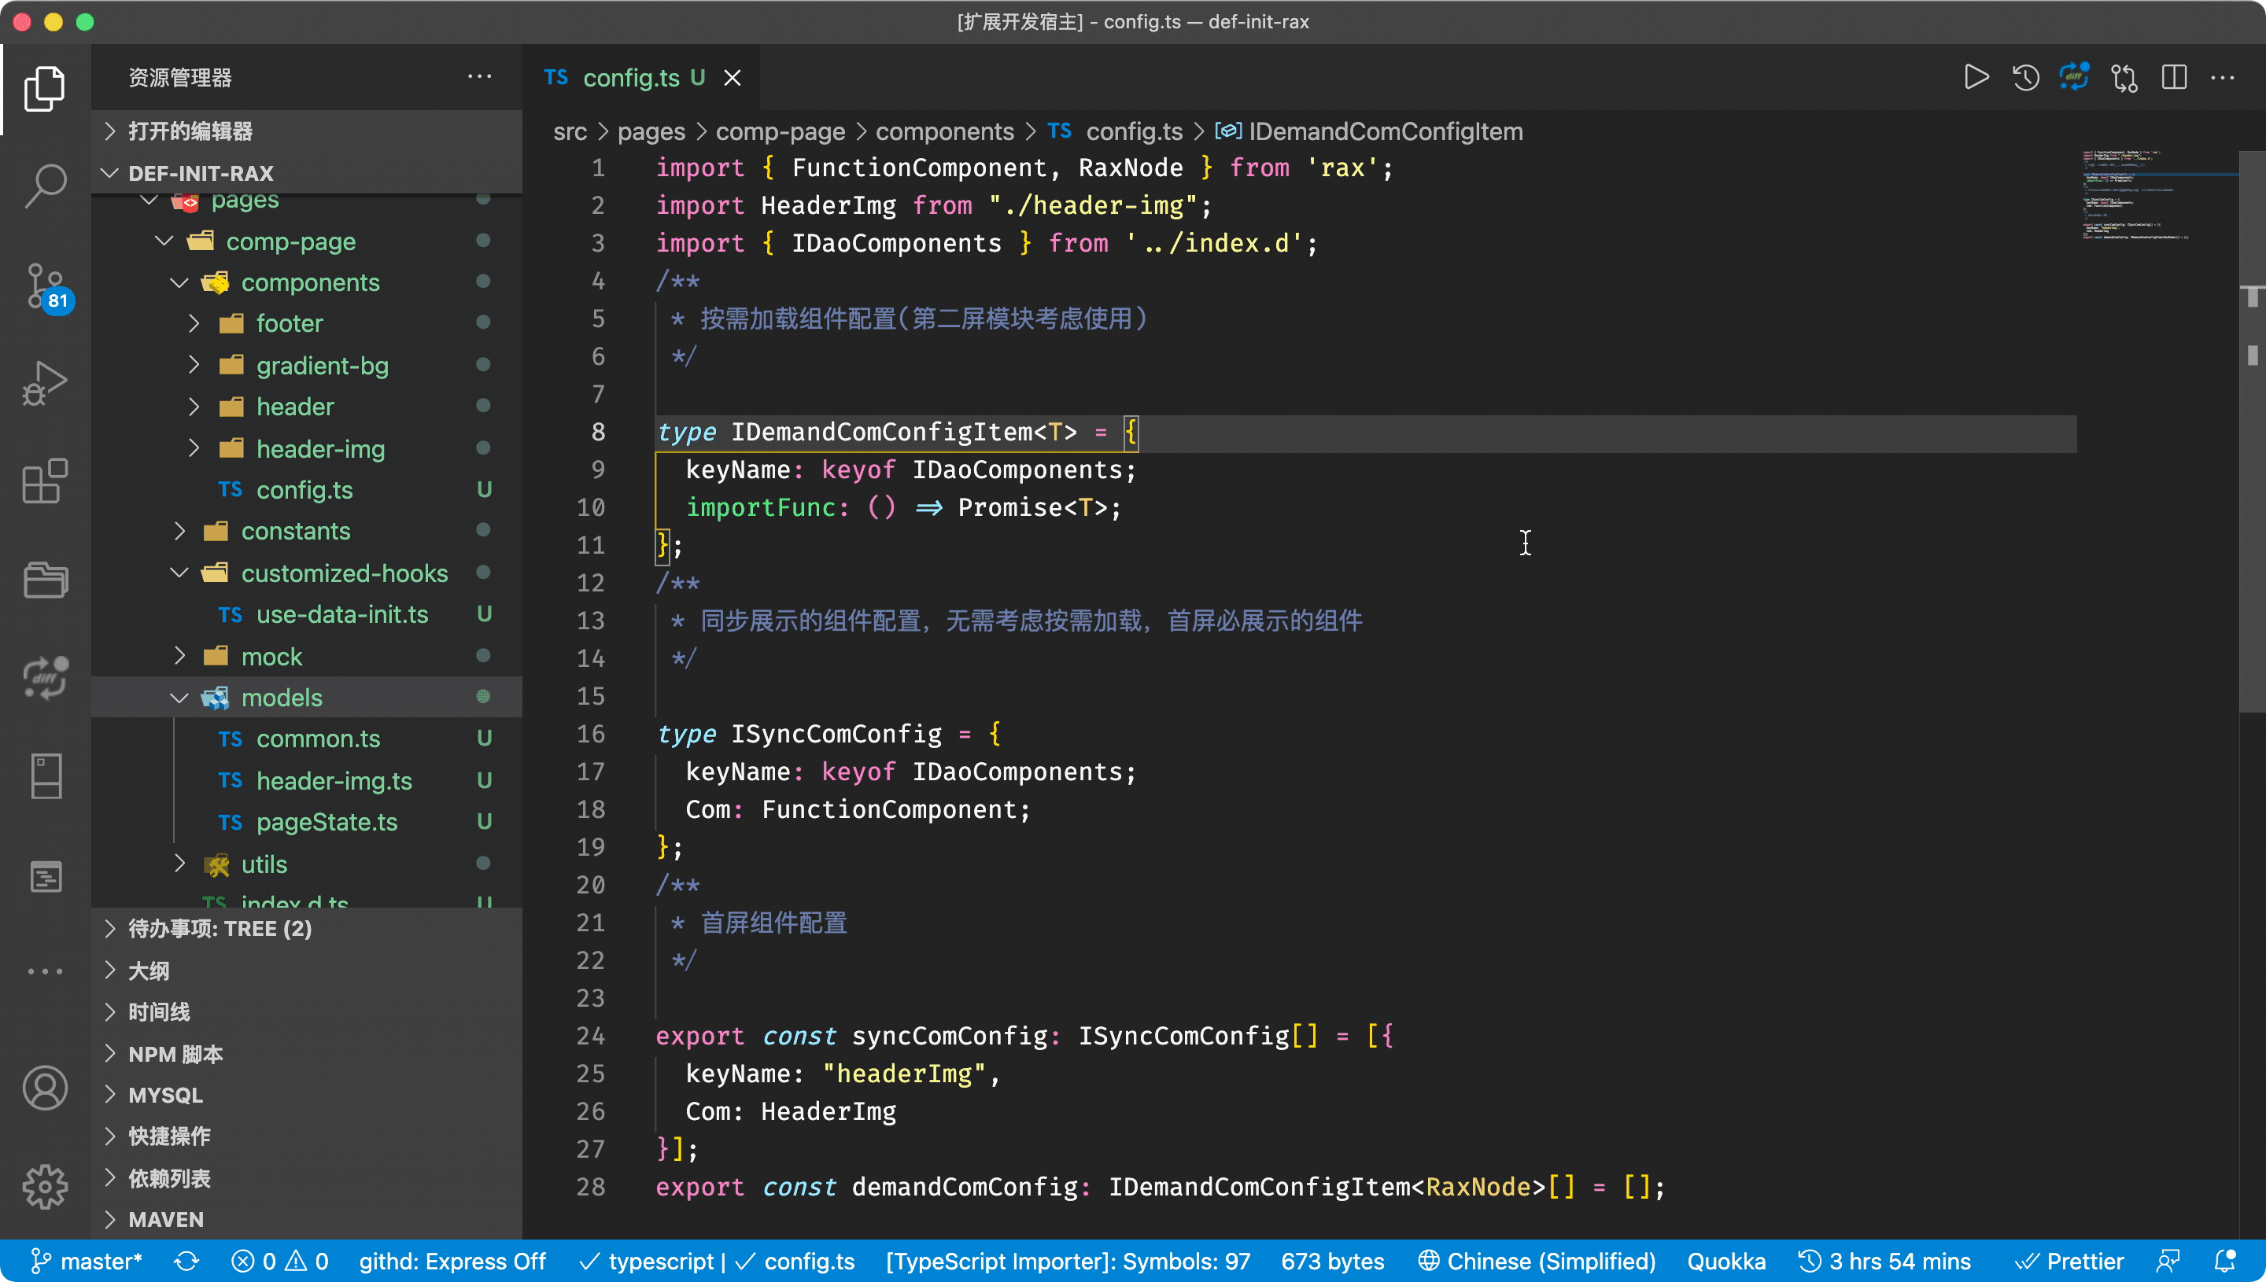Click TypeScript Importer Symbols: 97 status
2266x1282 pixels.
(1068, 1261)
